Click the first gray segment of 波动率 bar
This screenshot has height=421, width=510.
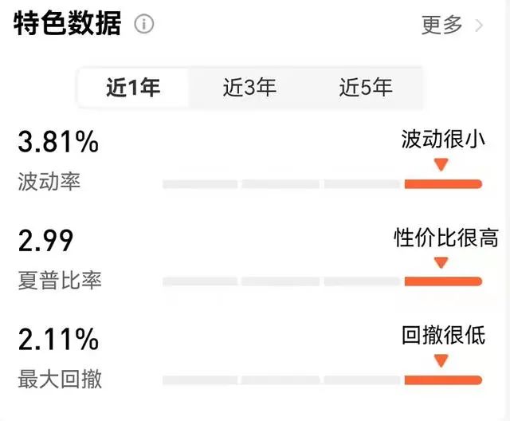tap(200, 184)
